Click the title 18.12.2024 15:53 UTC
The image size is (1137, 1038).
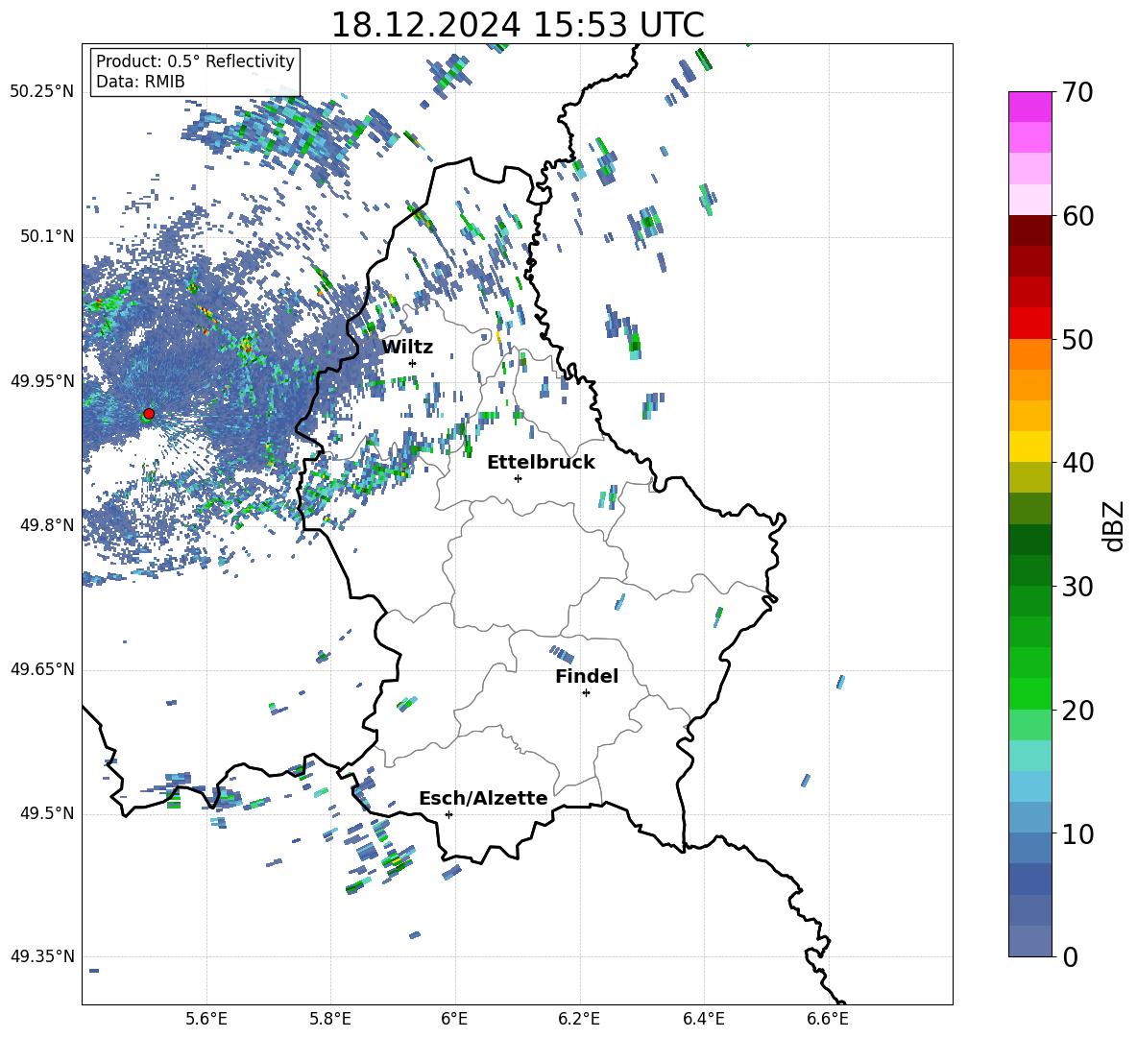(x=518, y=25)
